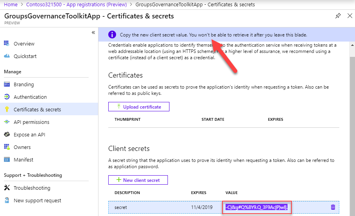The height and width of the screenshot is (216, 355).
Task: Click the info icon in notification banner
Action: pos(112,34)
